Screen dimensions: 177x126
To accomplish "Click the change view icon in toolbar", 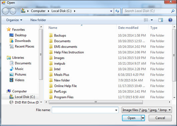I will pos(146,20).
